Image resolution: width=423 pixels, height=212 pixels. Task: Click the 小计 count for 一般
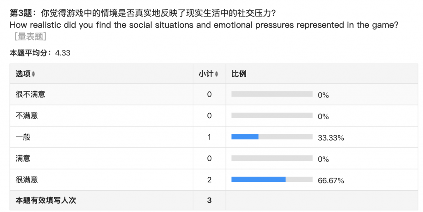[209, 137]
